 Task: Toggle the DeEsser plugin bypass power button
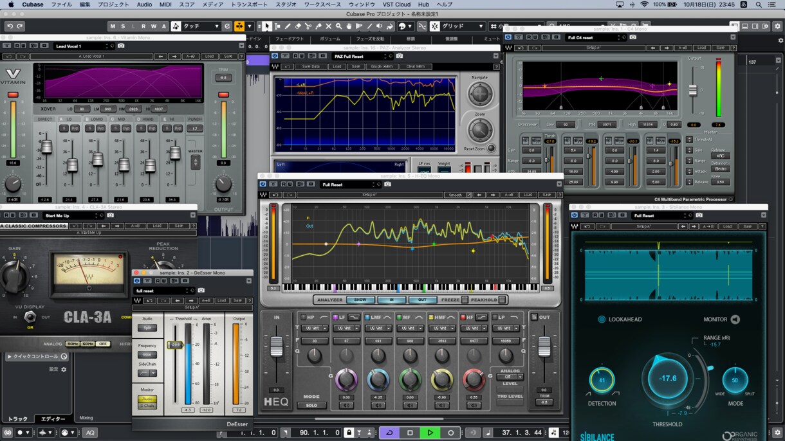[x=137, y=281]
